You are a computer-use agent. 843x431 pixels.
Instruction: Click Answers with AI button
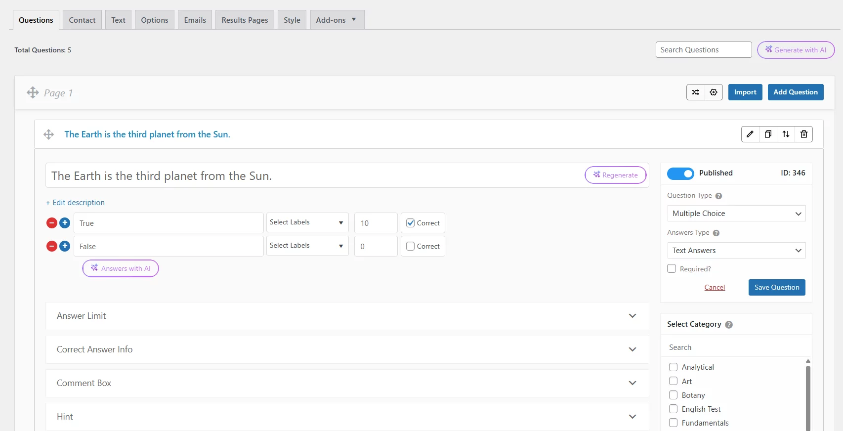(121, 268)
